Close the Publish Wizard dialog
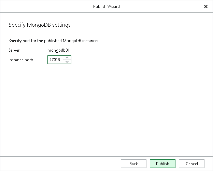 pyautogui.click(x=205, y=6)
